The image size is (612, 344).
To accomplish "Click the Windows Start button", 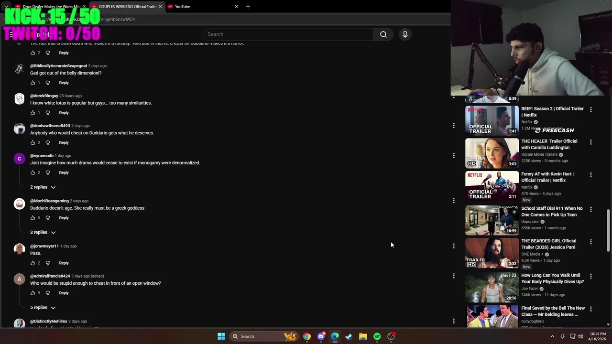I will pyautogui.click(x=221, y=336).
